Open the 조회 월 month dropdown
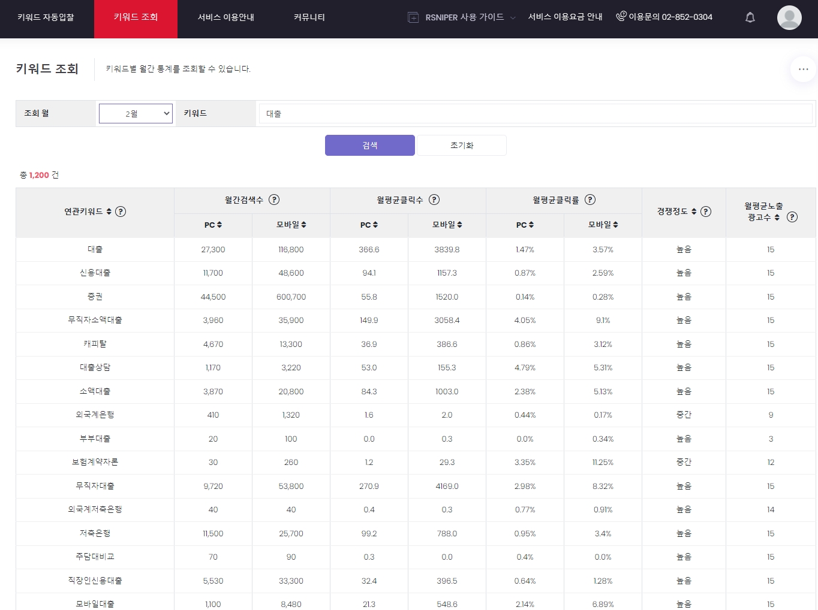Image resolution: width=818 pixels, height=610 pixels. (x=136, y=114)
